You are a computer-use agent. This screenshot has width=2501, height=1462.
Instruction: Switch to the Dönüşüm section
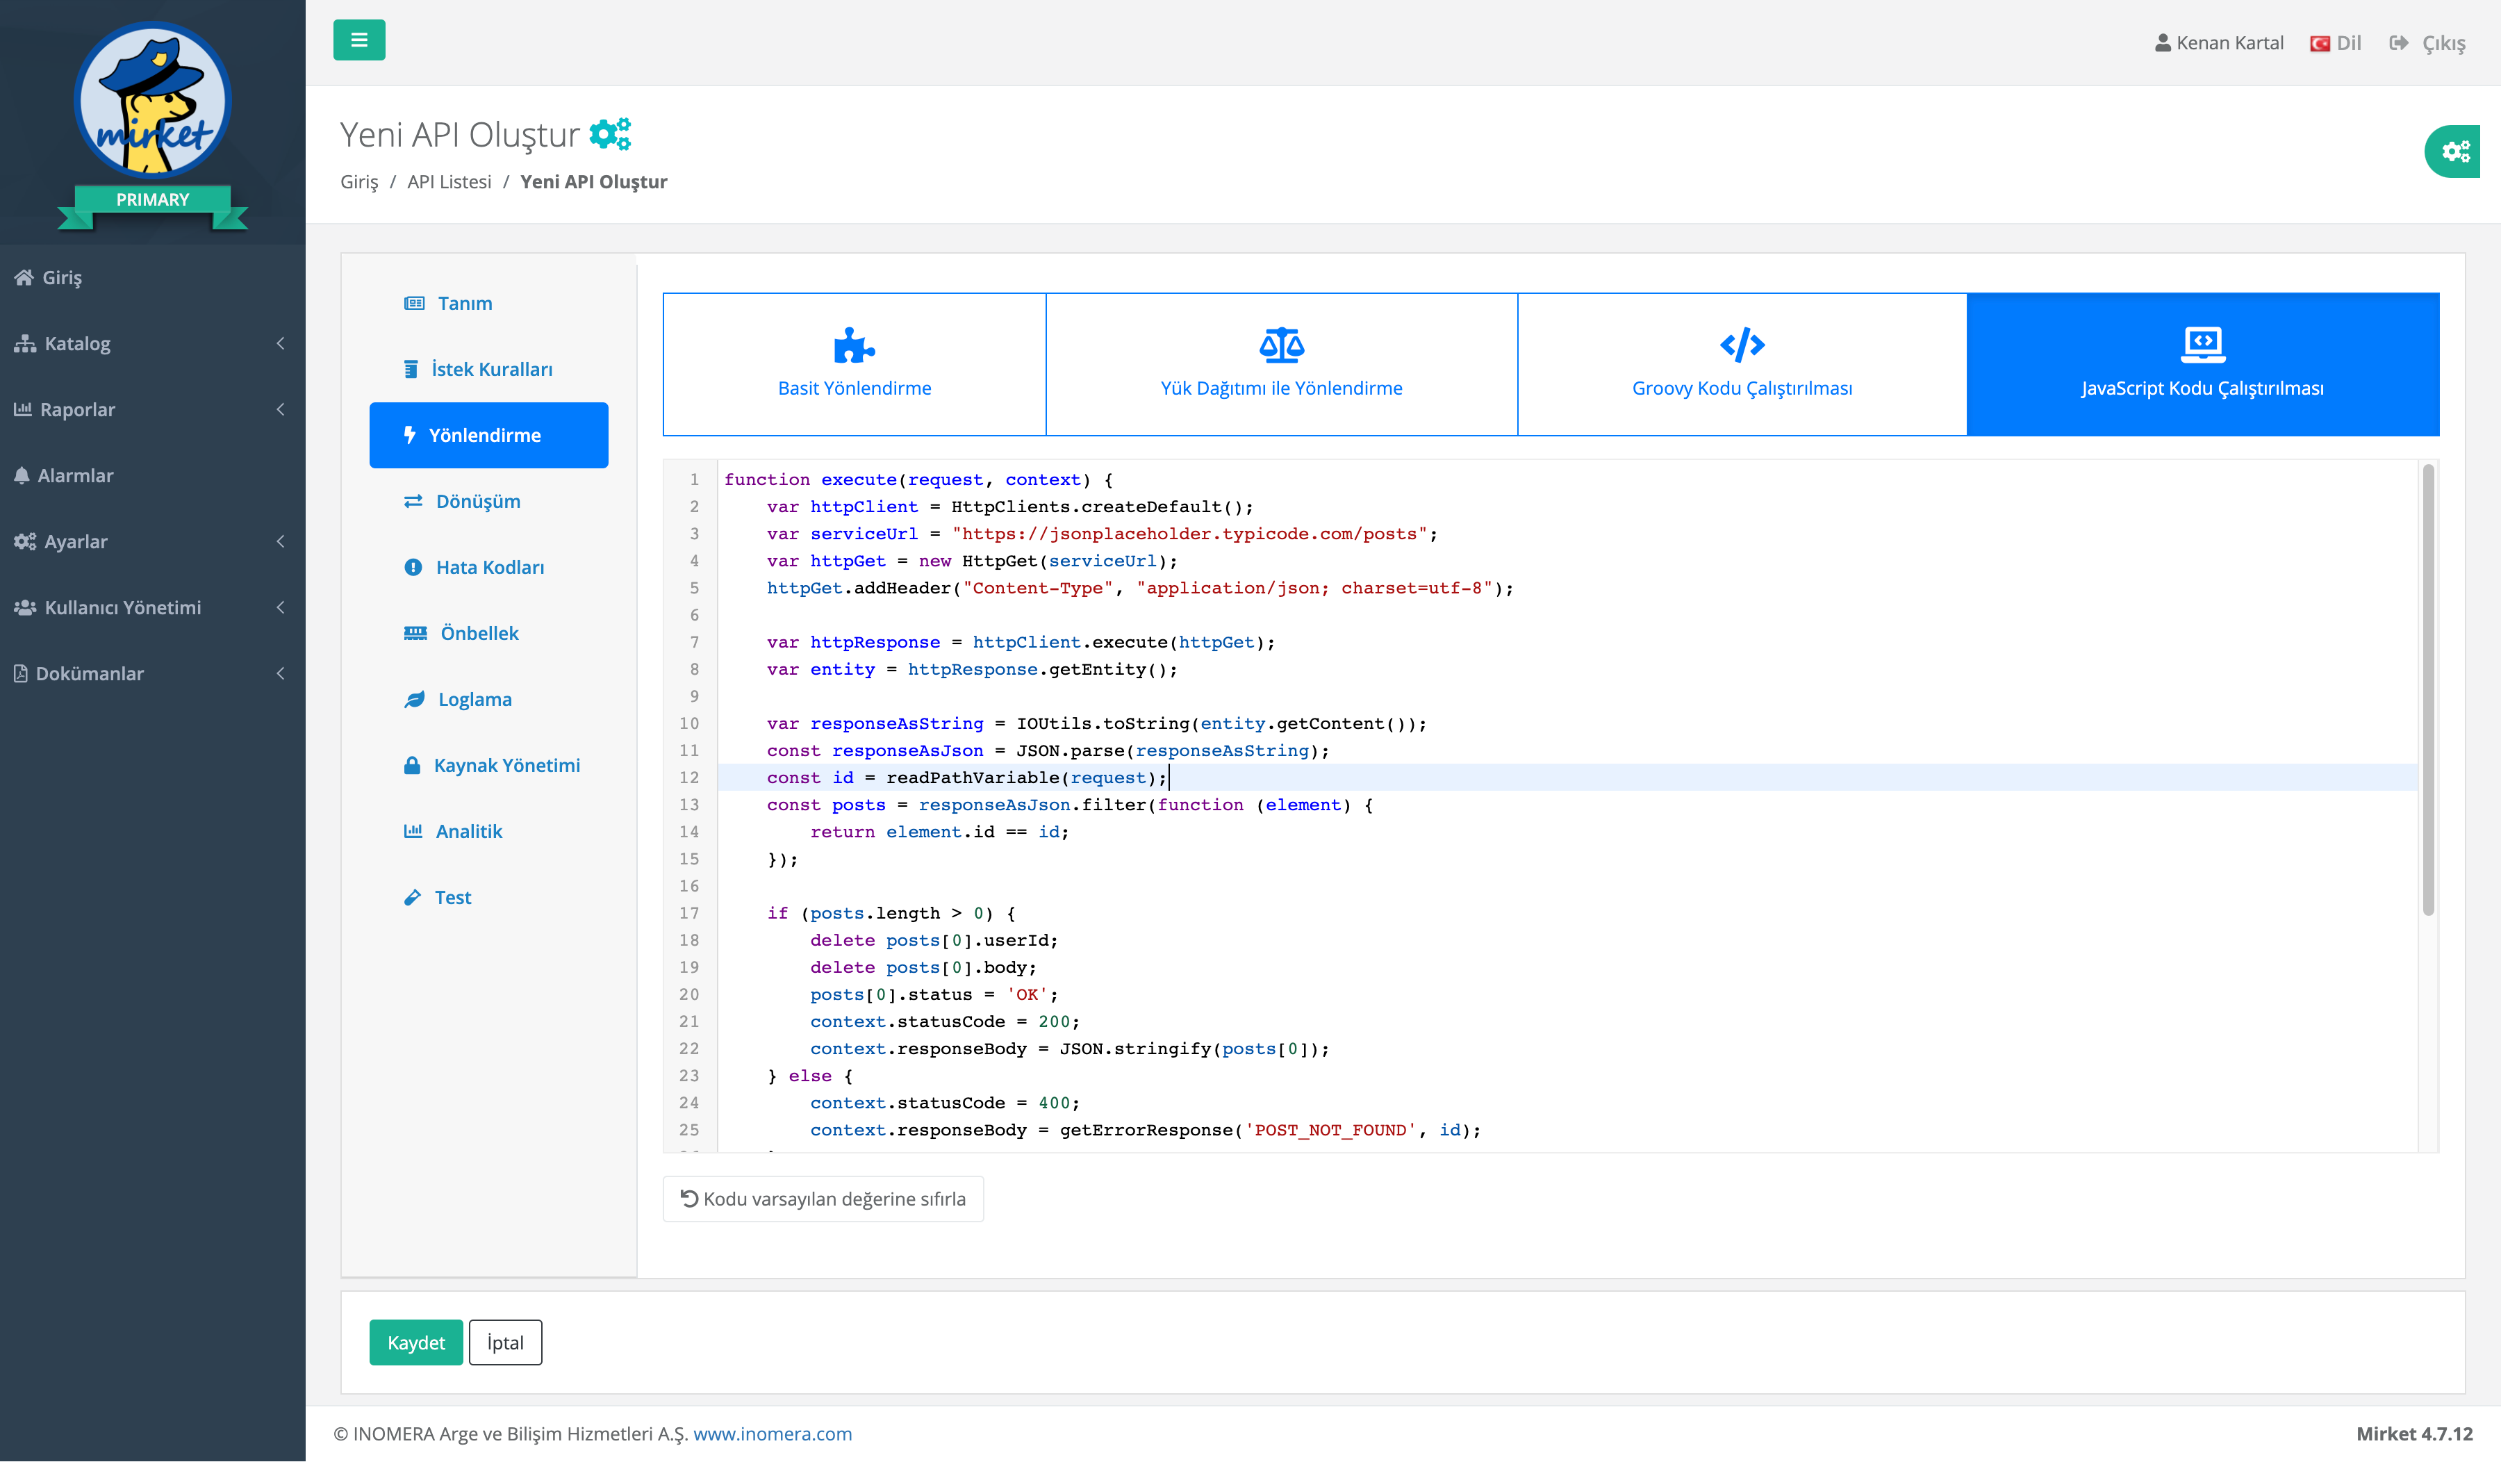(x=488, y=501)
